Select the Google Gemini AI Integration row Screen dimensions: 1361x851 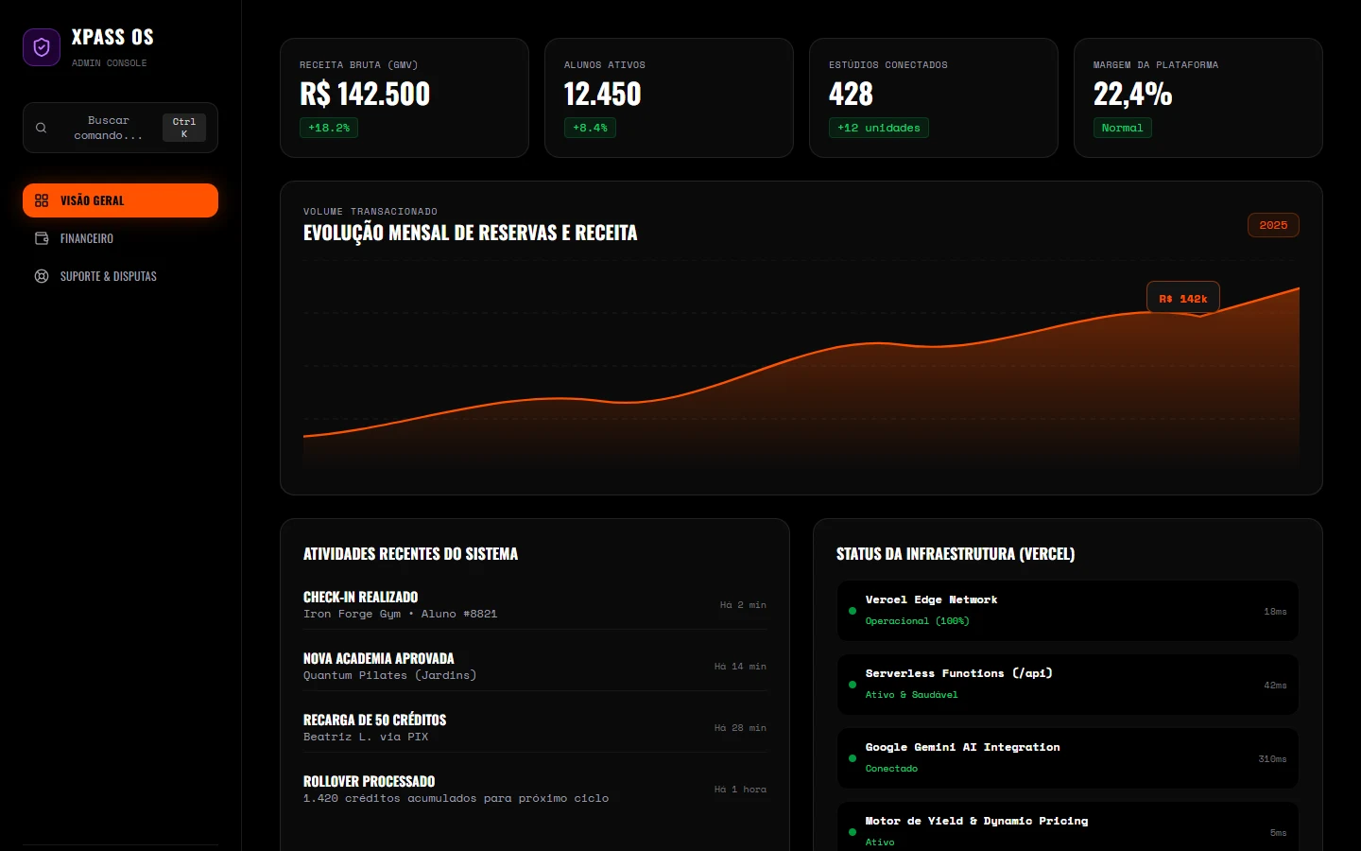(x=1068, y=758)
